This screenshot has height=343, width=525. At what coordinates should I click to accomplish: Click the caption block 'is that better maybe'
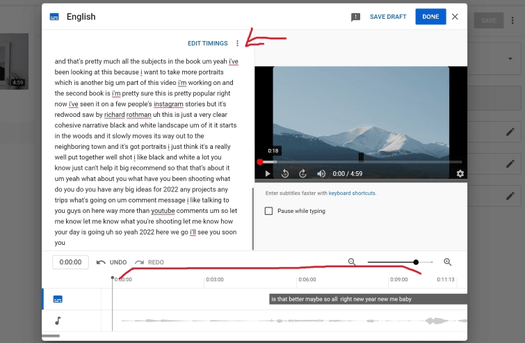tap(368, 299)
